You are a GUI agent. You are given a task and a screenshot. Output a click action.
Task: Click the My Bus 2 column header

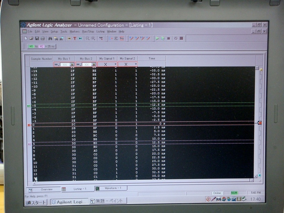(86, 59)
